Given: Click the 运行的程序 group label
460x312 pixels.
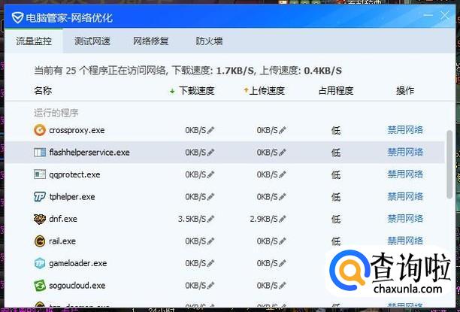Looking at the screenshot, I should click(x=56, y=113).
